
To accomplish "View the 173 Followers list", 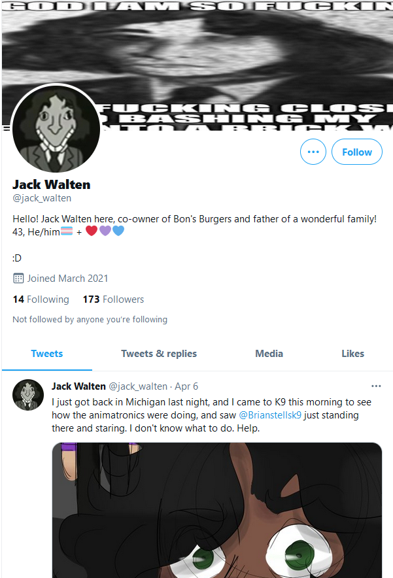I will pos(113,299).
